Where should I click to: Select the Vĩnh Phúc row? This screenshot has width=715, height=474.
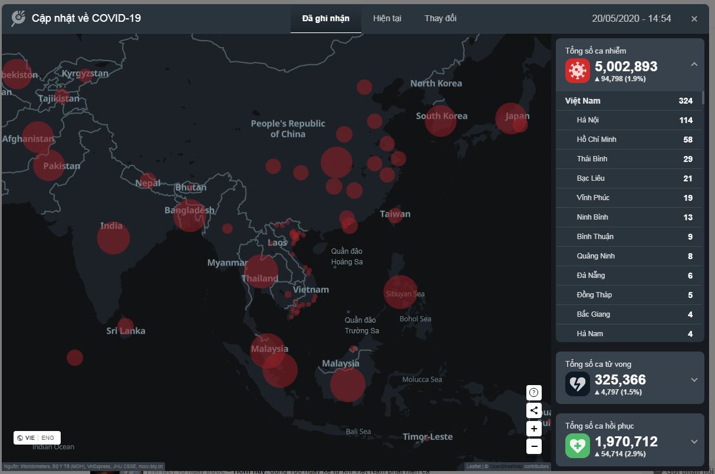pyautogui.click(x=629, y=198)
